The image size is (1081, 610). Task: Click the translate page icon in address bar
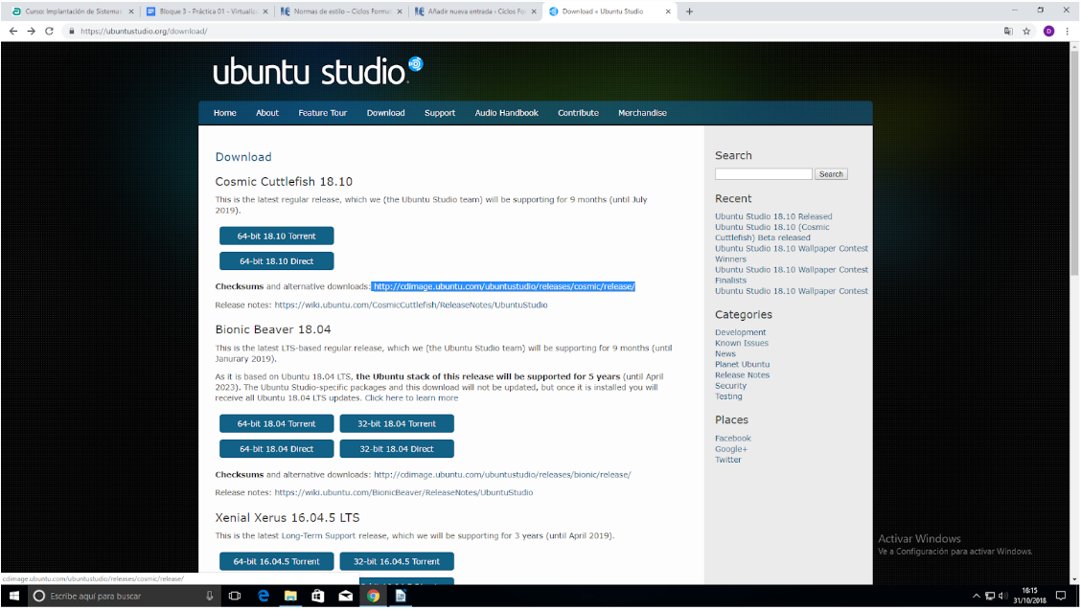click(1008, 31)
